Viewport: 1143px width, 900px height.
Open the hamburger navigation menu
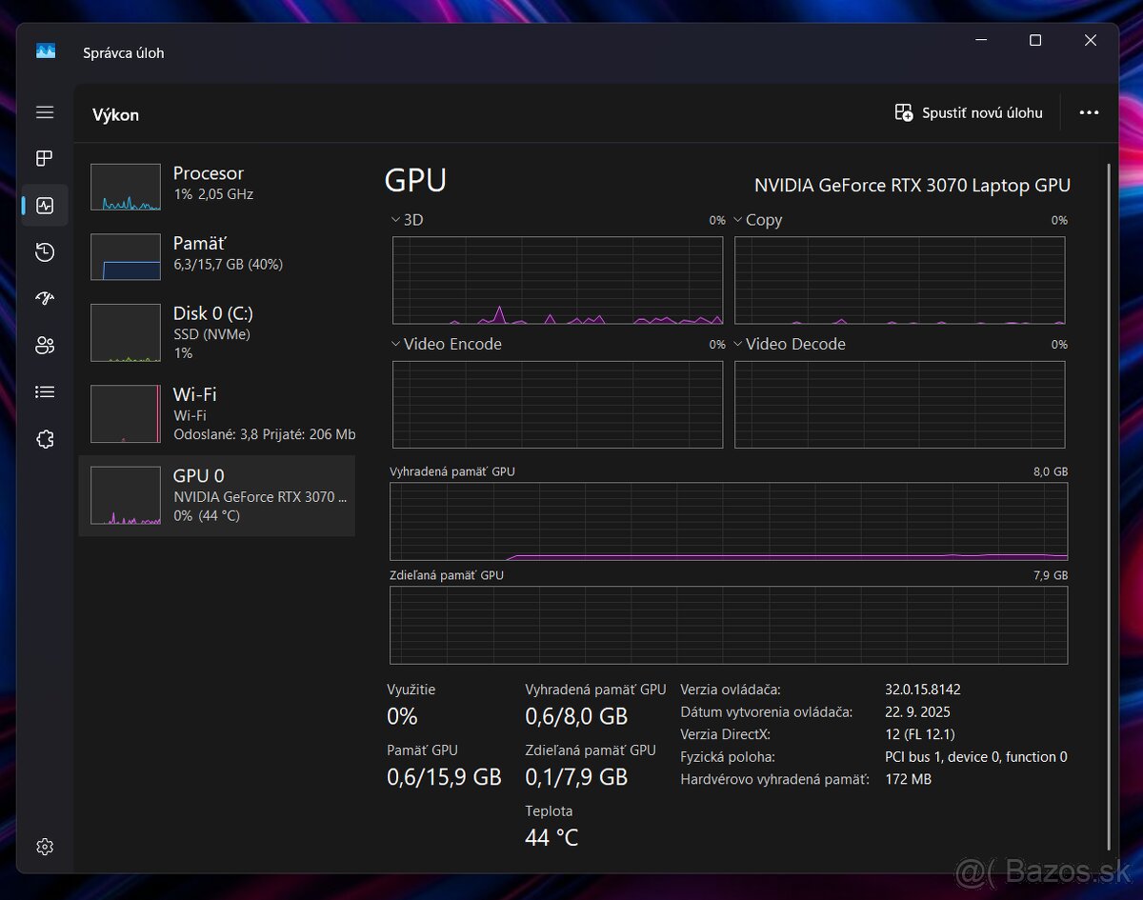pos(45,112)
